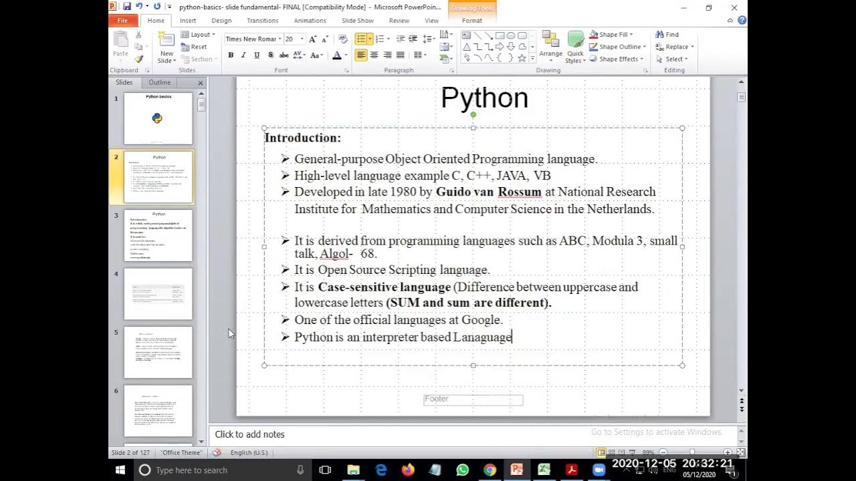Open the File tab
856x481 pixels.
tap(122, 21)
